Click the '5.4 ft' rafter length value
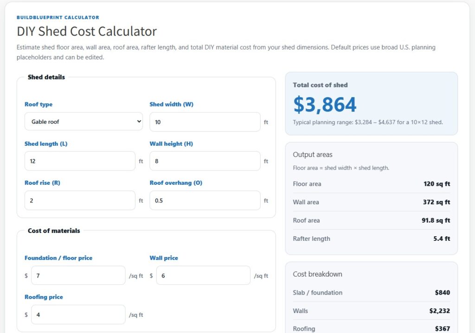Image resolution: width=475 pixels, height=333 pixels. click(x=442, y=239)
